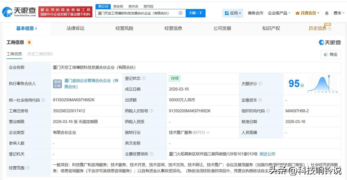This screenshot has height=180, width=347.
Task: Click the 追创企业 partner logo badge
Action: 57,84
